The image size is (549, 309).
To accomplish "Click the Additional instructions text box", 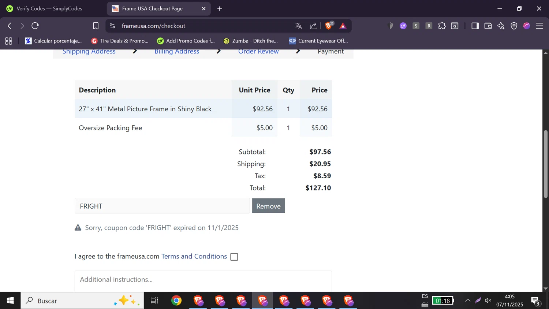I will coord(203,281).
